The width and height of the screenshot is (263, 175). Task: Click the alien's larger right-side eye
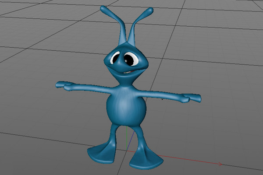[x=131, y=59]
